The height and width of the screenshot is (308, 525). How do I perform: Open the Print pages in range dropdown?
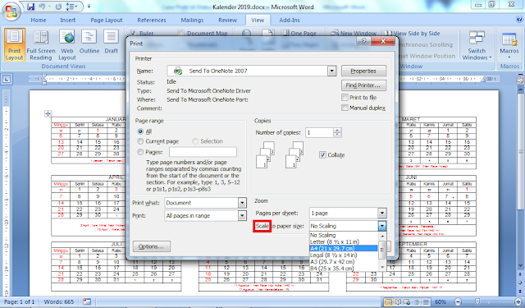coord(243,215)
